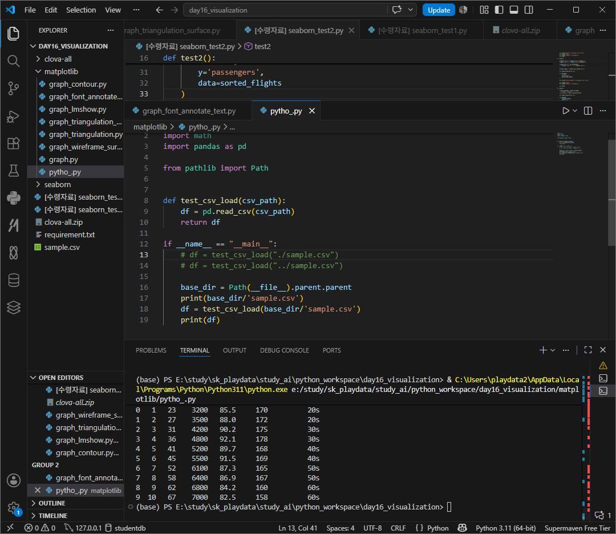The height and width of the screenshot is (534, 616).
Task: Expand the clova-all folder
Action: (58, 59)
